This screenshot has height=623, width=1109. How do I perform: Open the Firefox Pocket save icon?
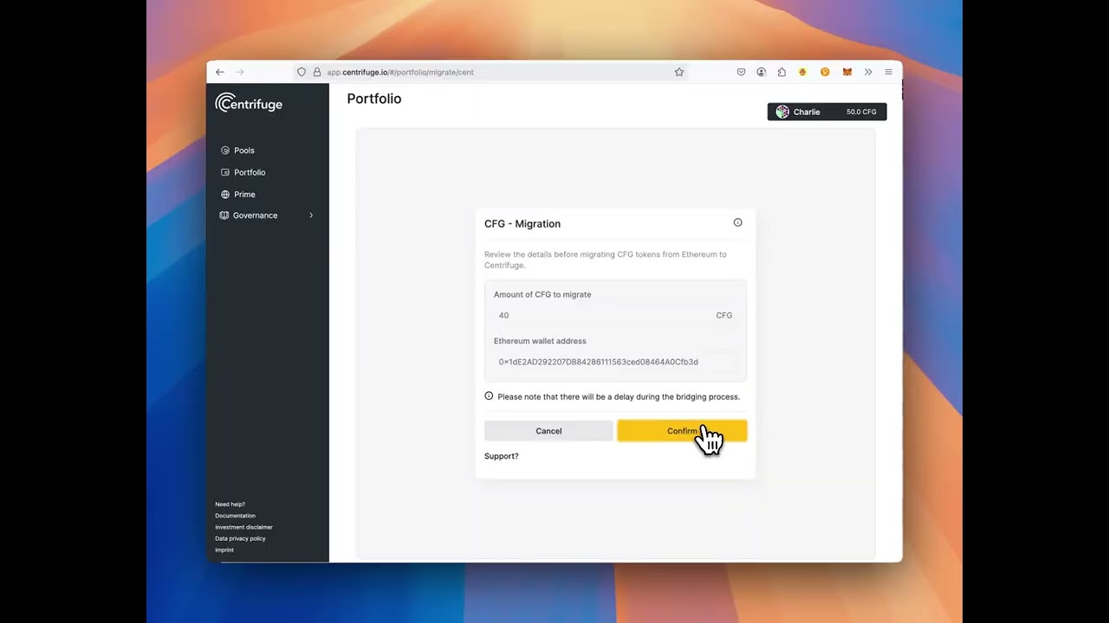pos(741,72)
